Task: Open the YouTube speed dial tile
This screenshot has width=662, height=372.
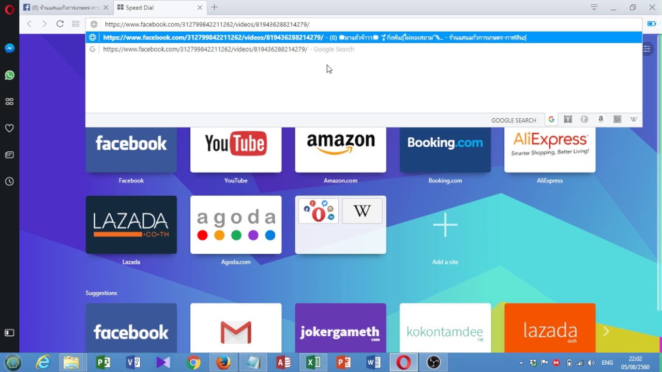Action: click(236, 150)
